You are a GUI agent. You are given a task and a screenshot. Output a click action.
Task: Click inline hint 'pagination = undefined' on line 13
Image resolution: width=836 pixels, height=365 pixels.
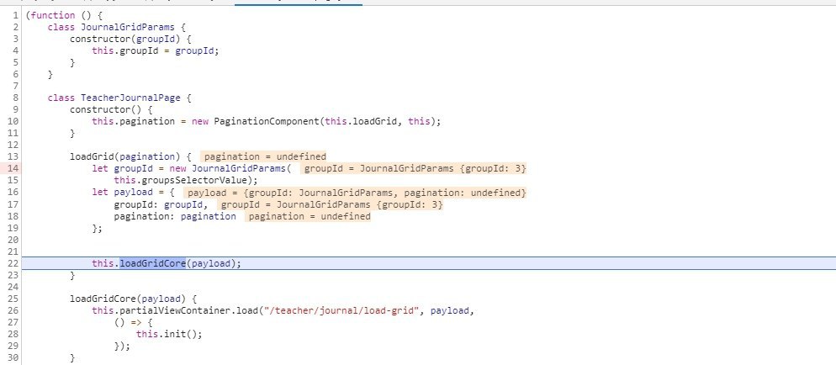(x=265, y=156)
